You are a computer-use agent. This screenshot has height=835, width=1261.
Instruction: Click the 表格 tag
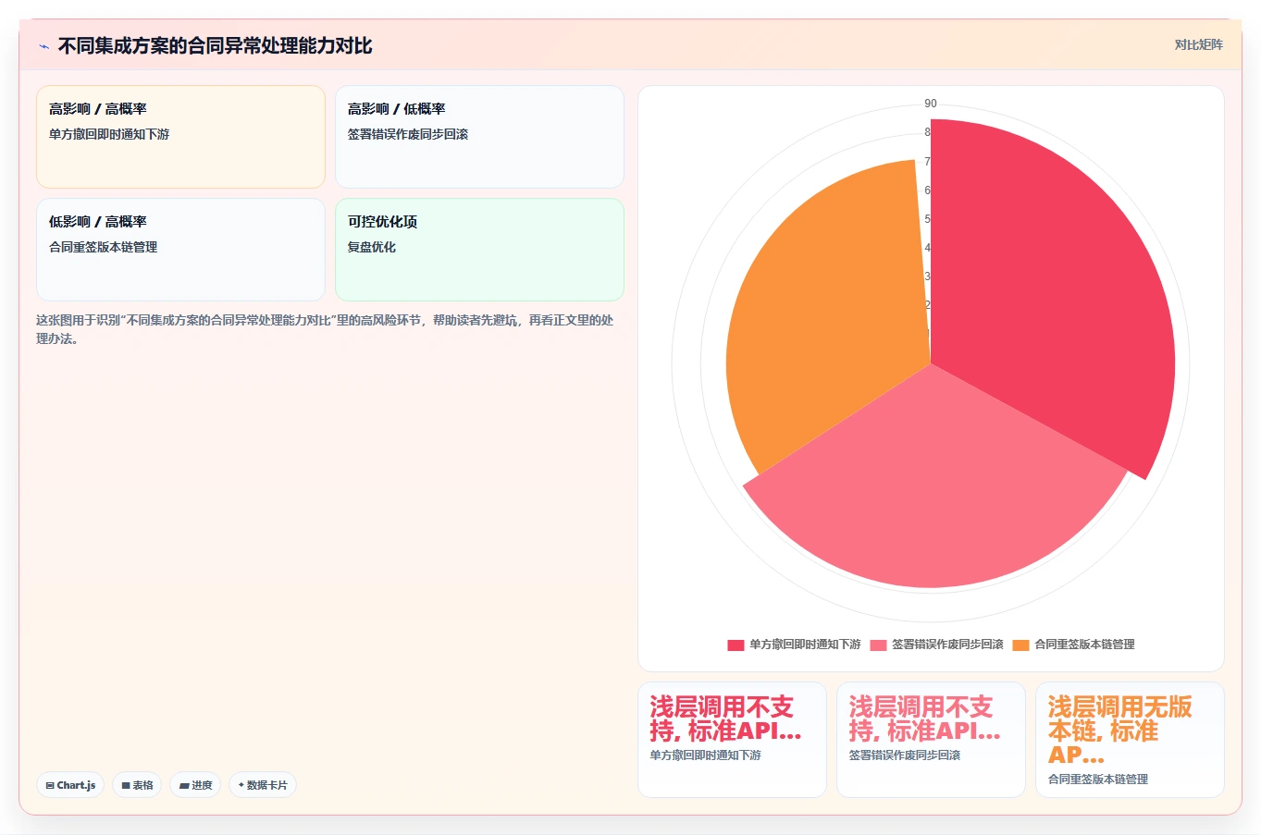[137, 785]
